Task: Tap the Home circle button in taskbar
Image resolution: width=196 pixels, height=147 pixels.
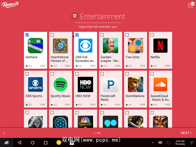Action: tap(33, 143)
